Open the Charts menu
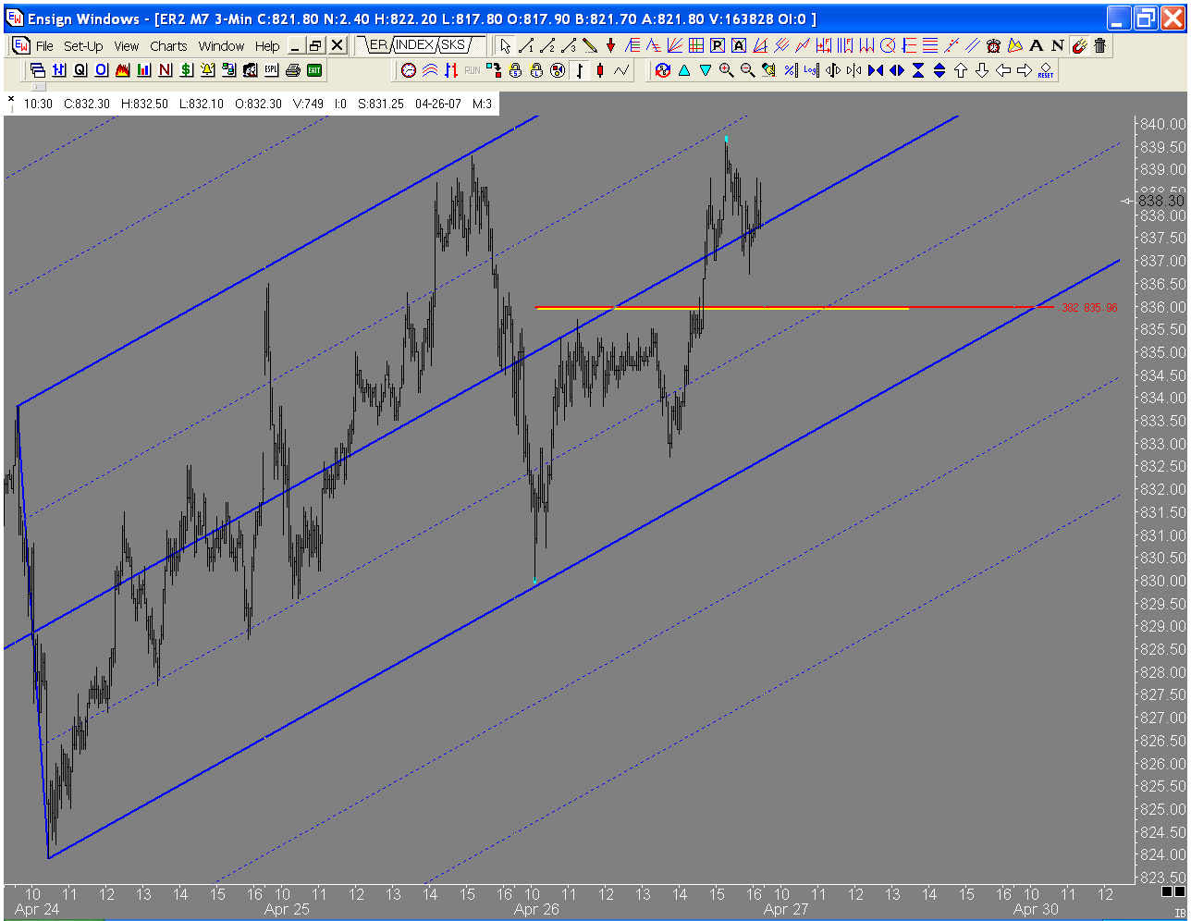1191x921 pixels. click(x=168, y=45)
